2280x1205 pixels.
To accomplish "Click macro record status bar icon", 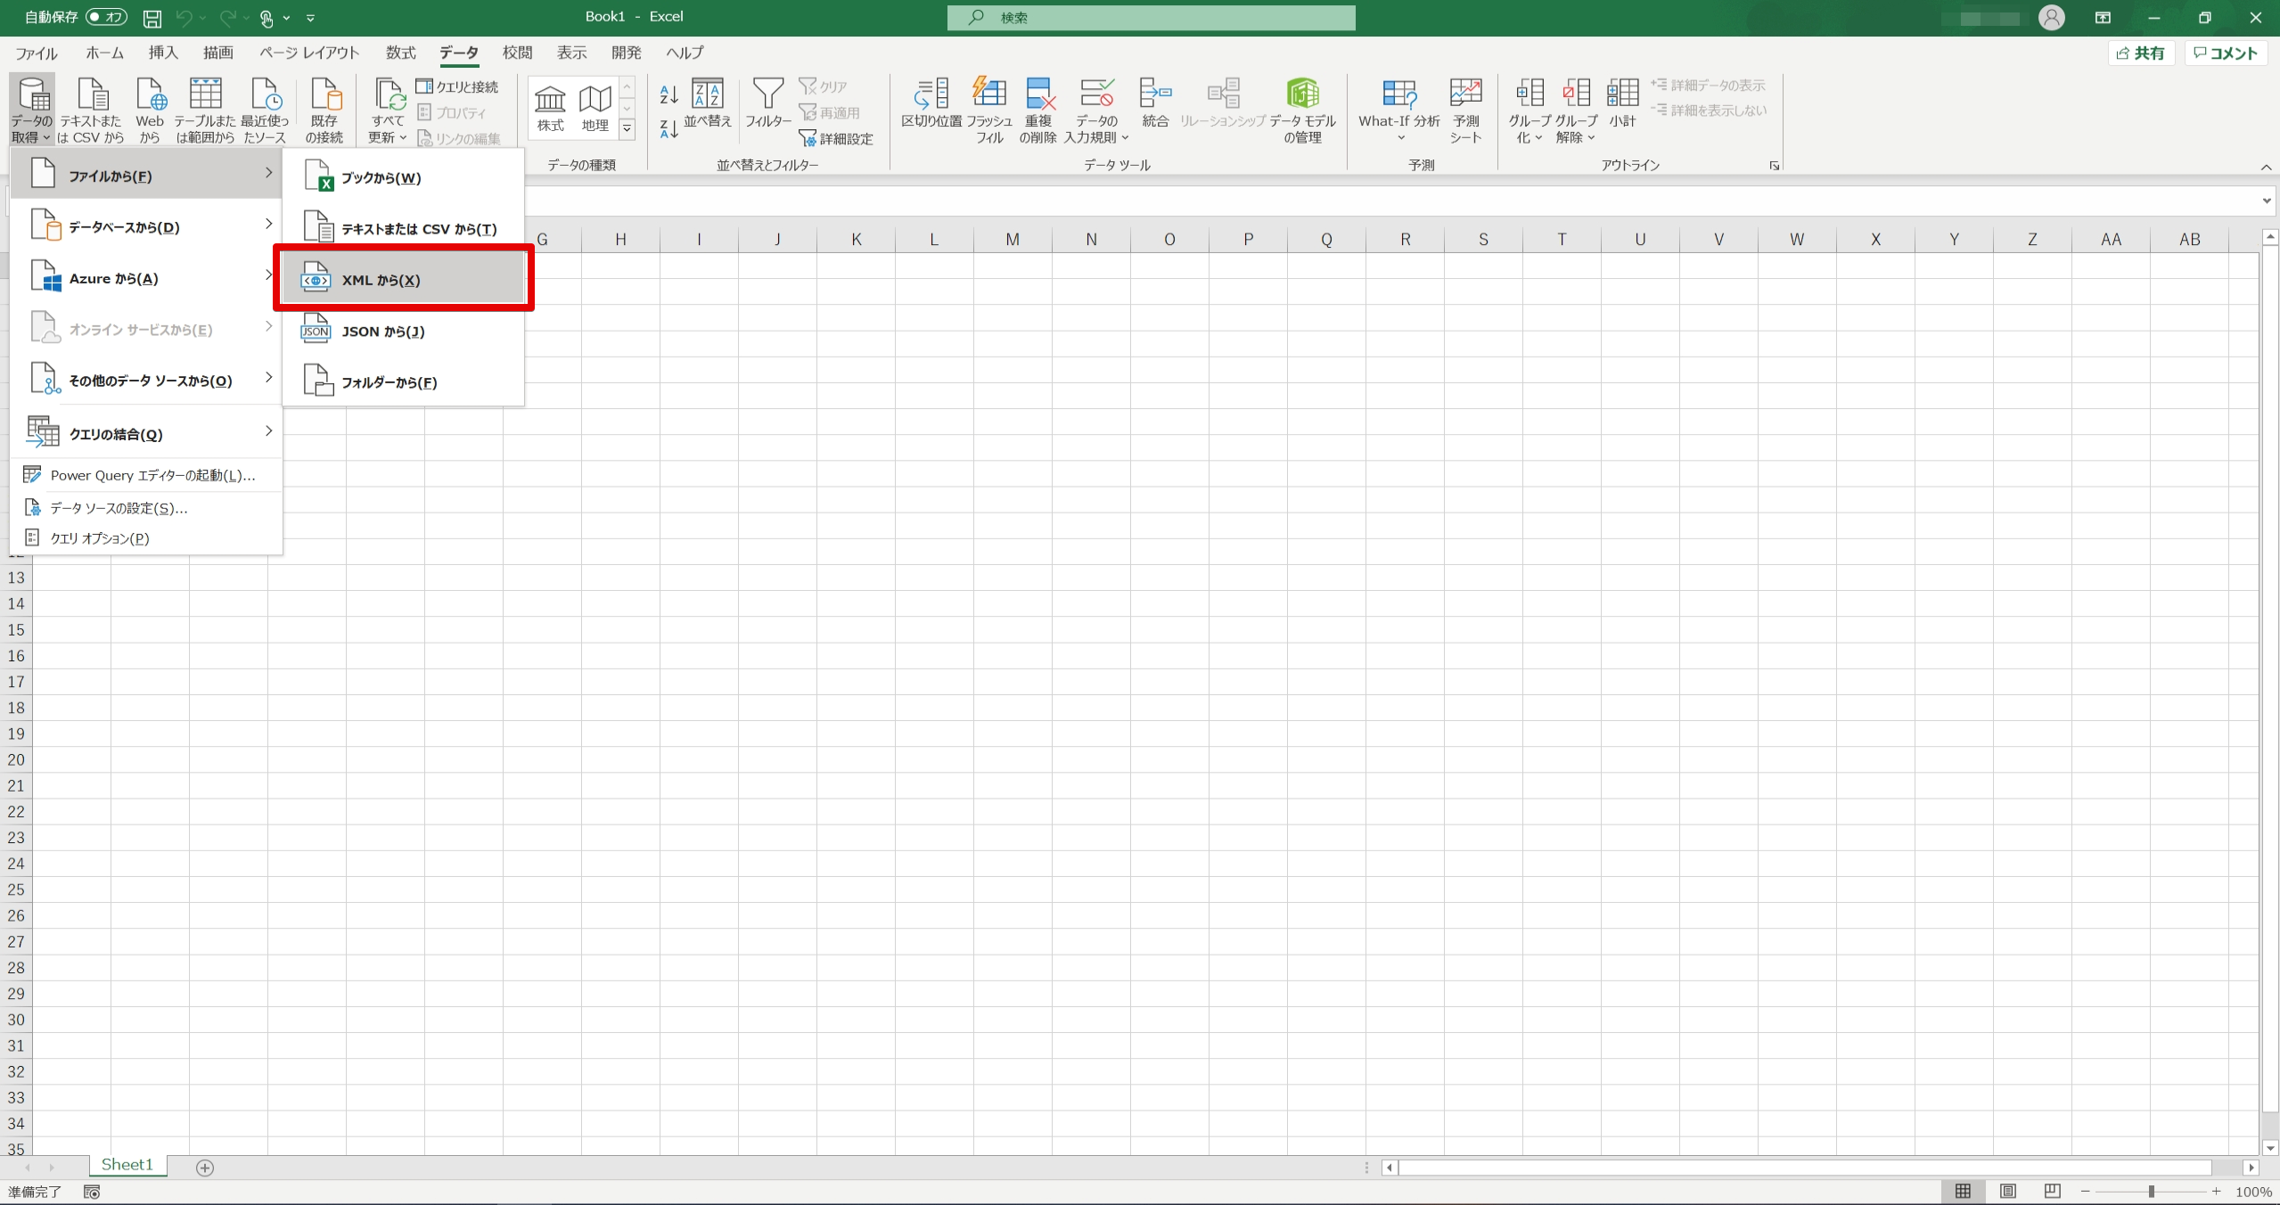I will click(x=92, y=1192).
